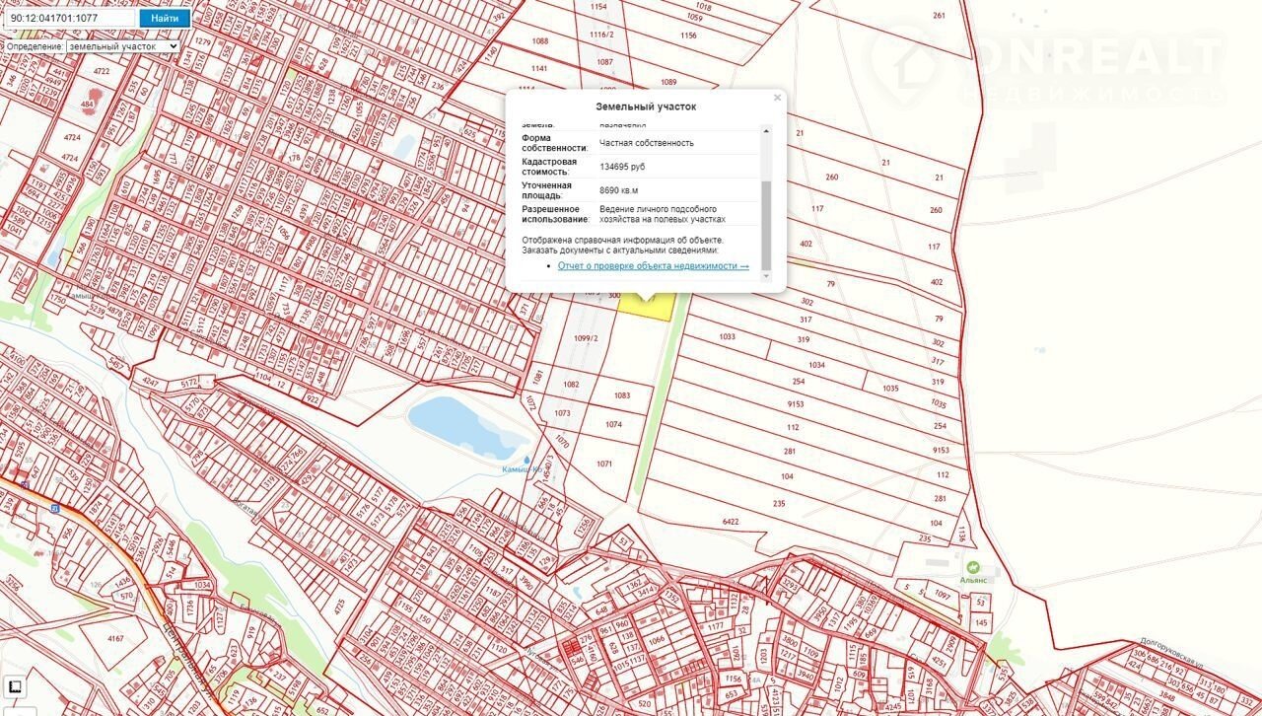This screenshot has width=1262, height=716.
Task: Select parcel 1071 on the map
Action: pyautogui.click(x=604, y=465)
